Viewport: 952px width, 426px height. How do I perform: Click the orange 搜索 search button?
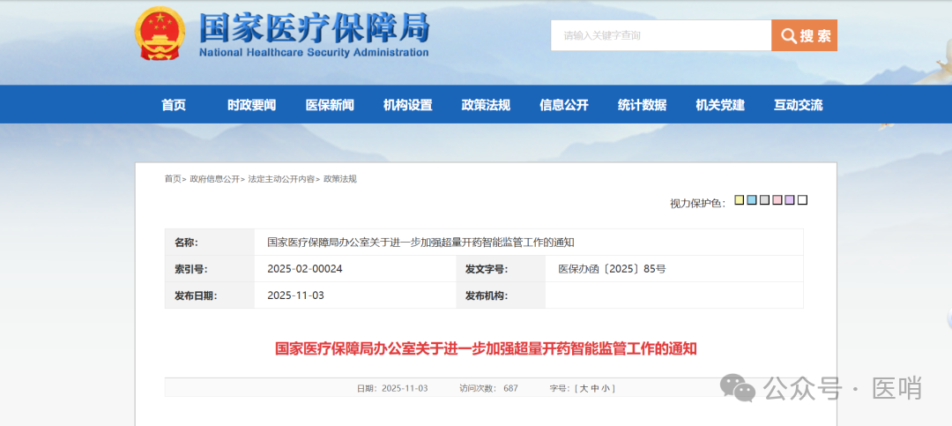[804, 35]
